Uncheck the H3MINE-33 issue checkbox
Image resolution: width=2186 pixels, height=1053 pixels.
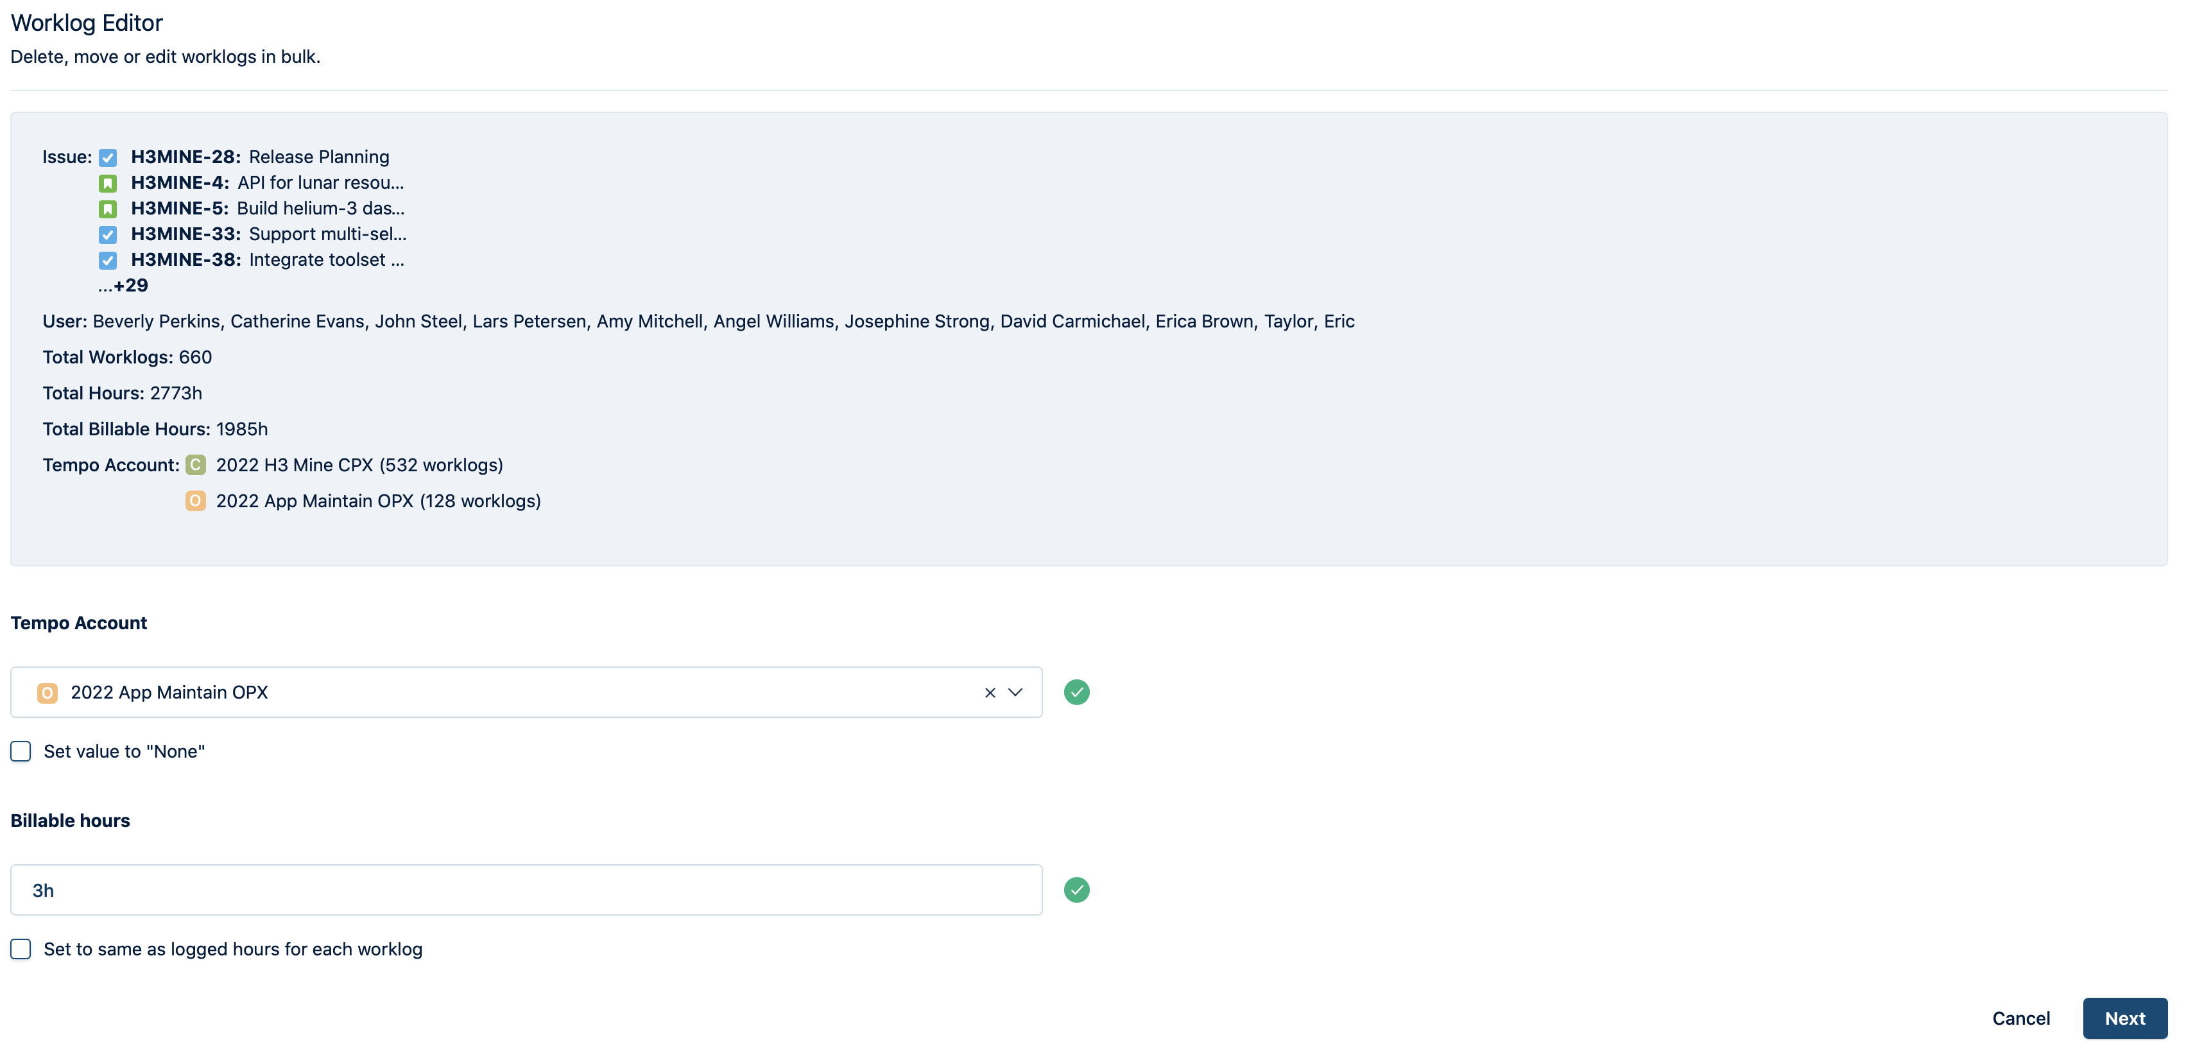(x=108, y=235)
